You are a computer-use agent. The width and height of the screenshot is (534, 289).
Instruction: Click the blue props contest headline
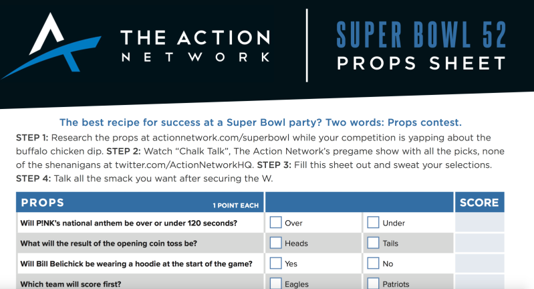click(x=261, y=122)
